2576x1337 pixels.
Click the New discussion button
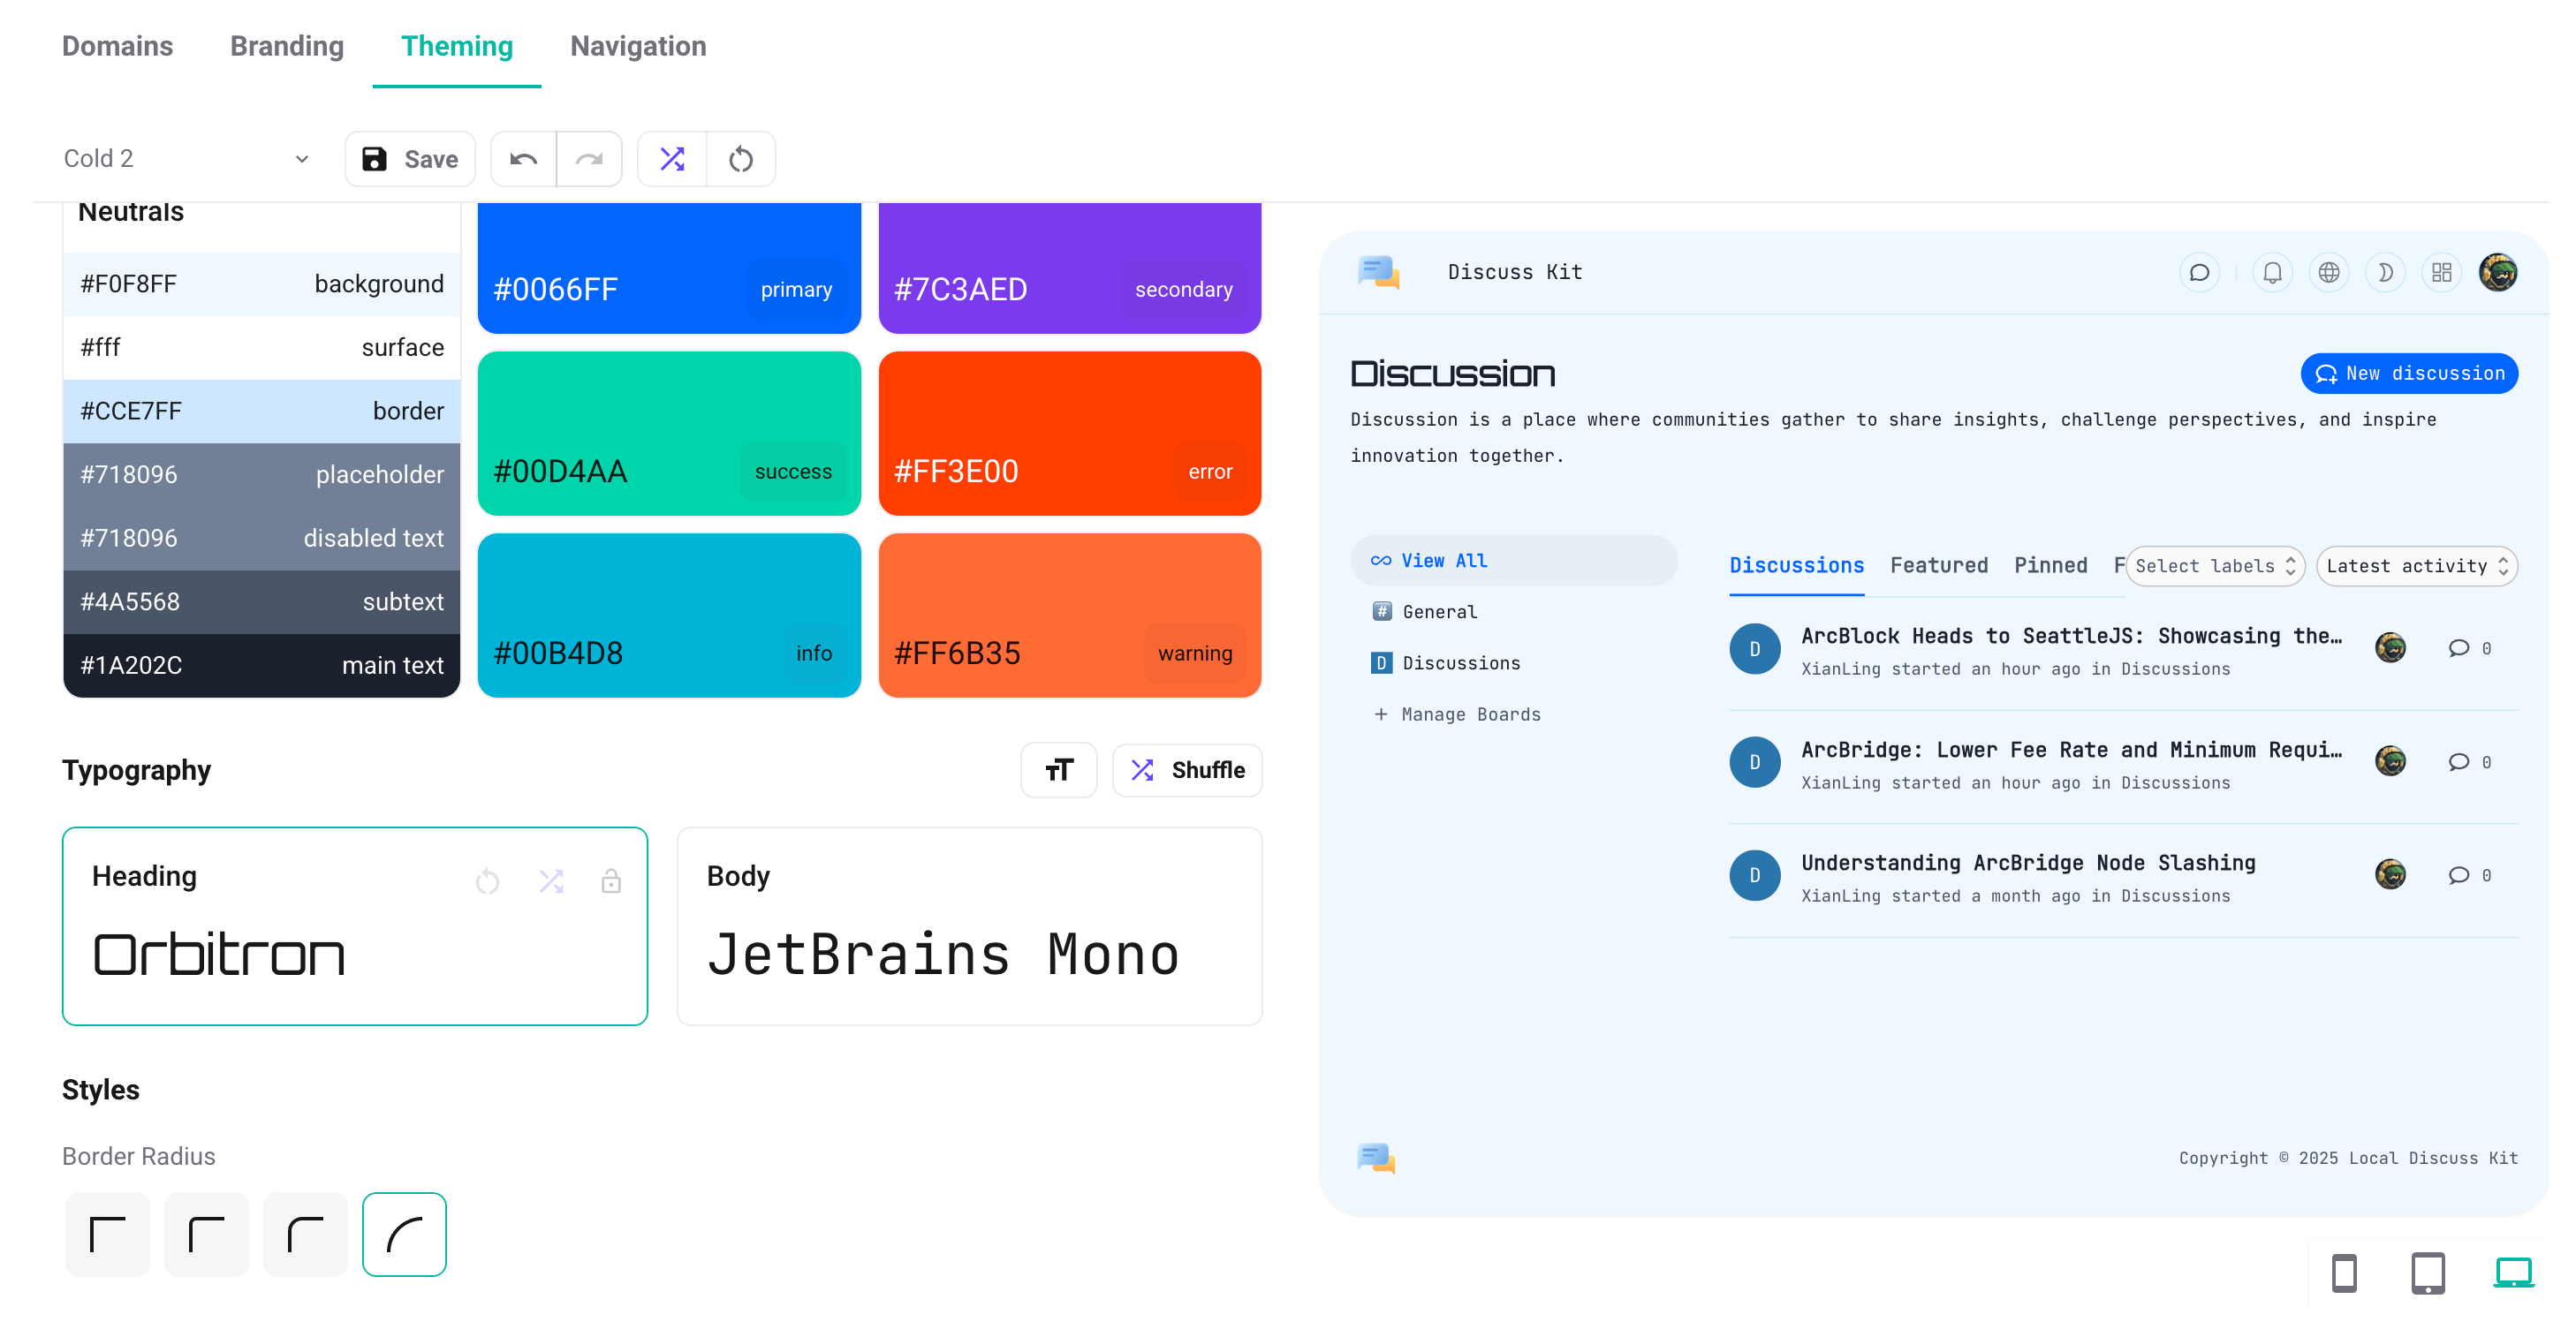tap(2408, 373)
